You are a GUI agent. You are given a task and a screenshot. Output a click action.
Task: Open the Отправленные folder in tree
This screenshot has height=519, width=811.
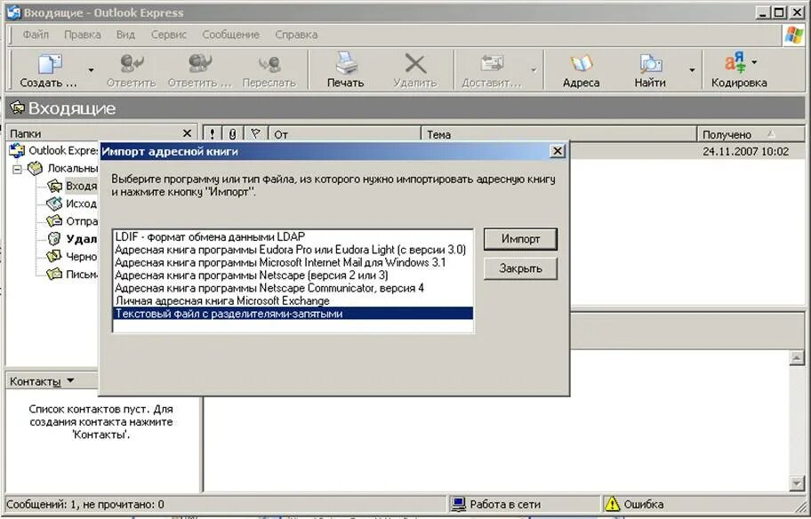click(72, 221)
